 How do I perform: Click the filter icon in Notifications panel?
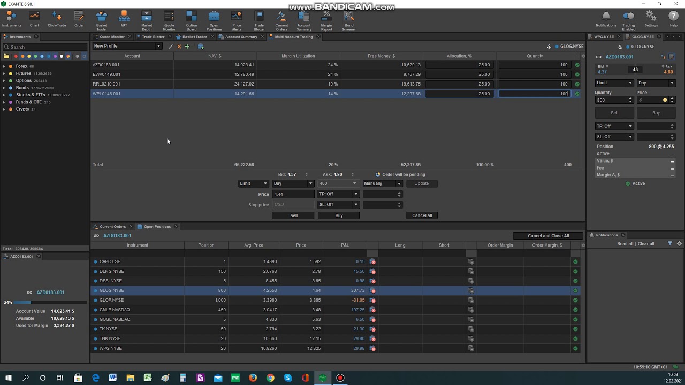click(670, 244)
